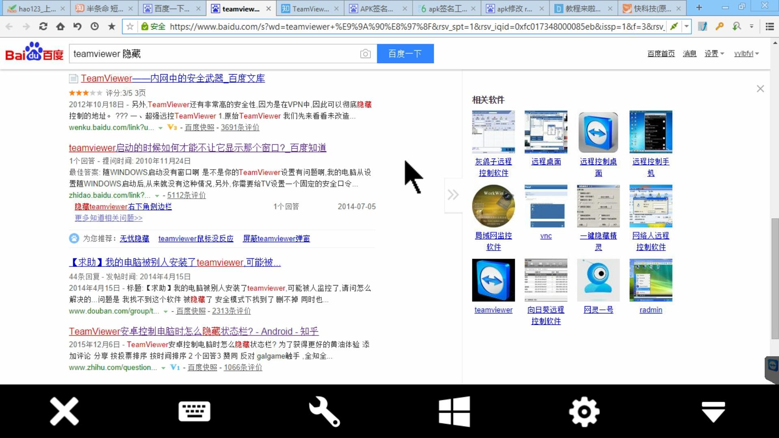Click the teamviewer text link under thumbnail
Viewport: 779px width, 438px height.
(493, 310)
